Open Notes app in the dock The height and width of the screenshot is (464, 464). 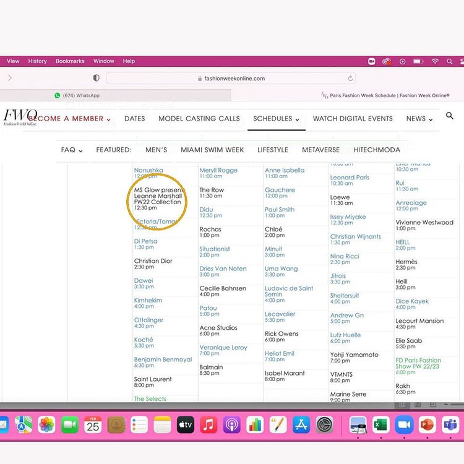[x=162, y=424]
